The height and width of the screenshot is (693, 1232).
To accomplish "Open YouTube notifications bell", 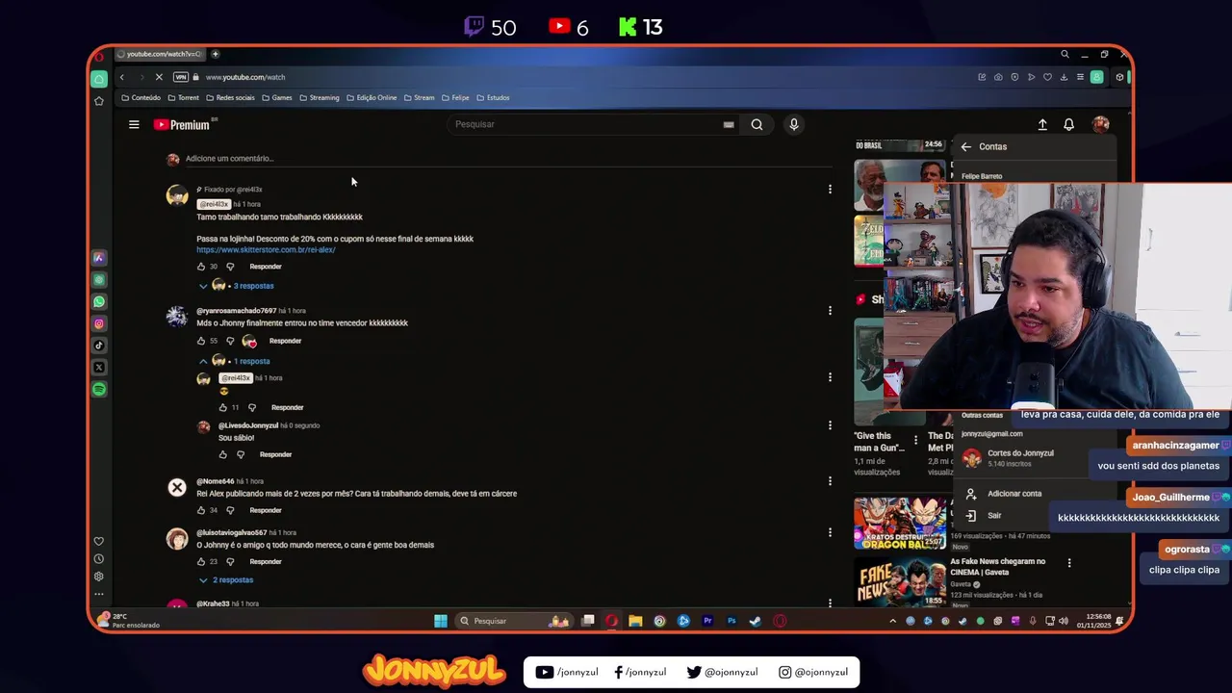I will [1068, 124].
